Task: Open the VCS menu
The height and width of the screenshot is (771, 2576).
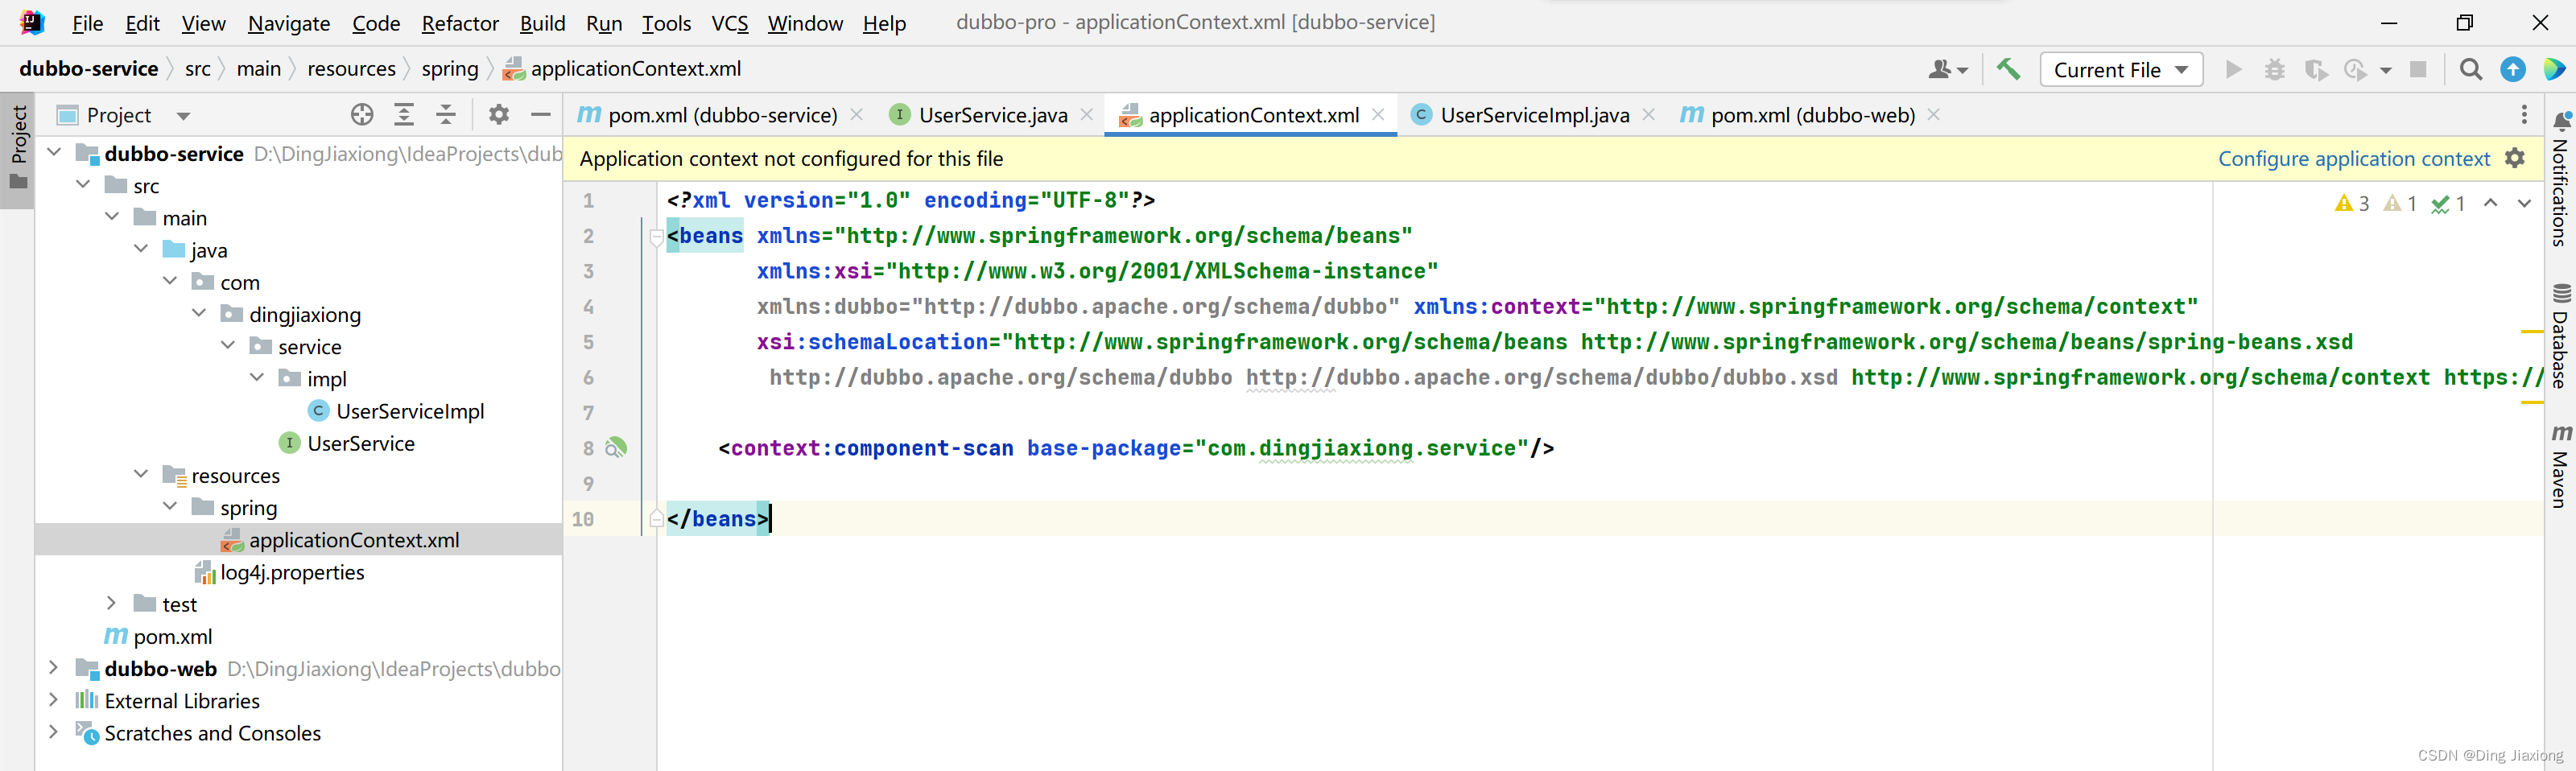Action: point(730,23)
